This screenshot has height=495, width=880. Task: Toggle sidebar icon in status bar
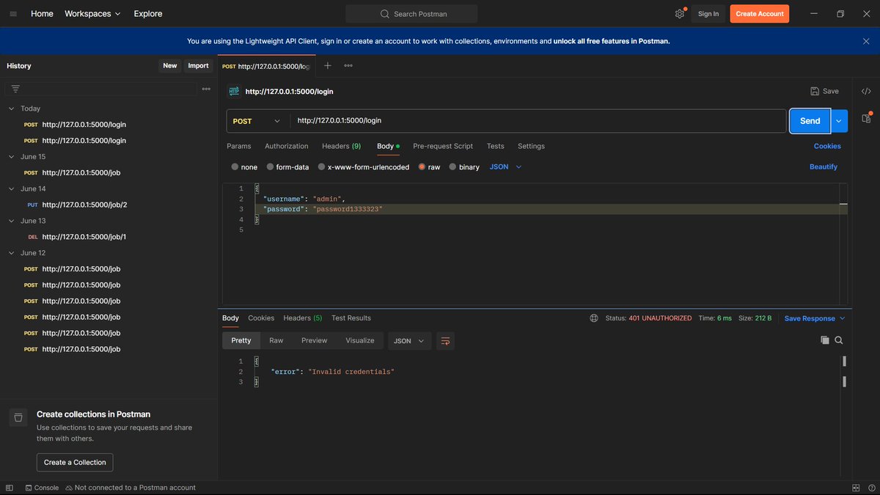pos(10,488)
